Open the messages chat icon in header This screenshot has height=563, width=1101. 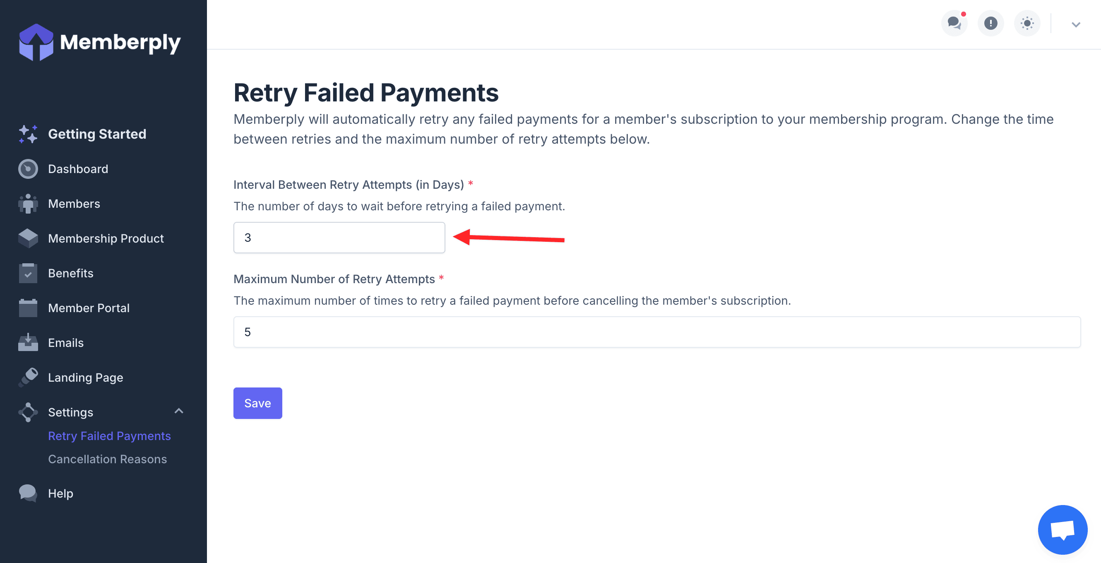[x=954, y=23]
